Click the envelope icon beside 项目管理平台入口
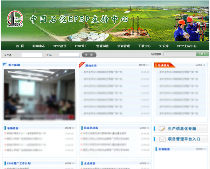This screenshot has width=210, height=169. (x=162, y=139)
